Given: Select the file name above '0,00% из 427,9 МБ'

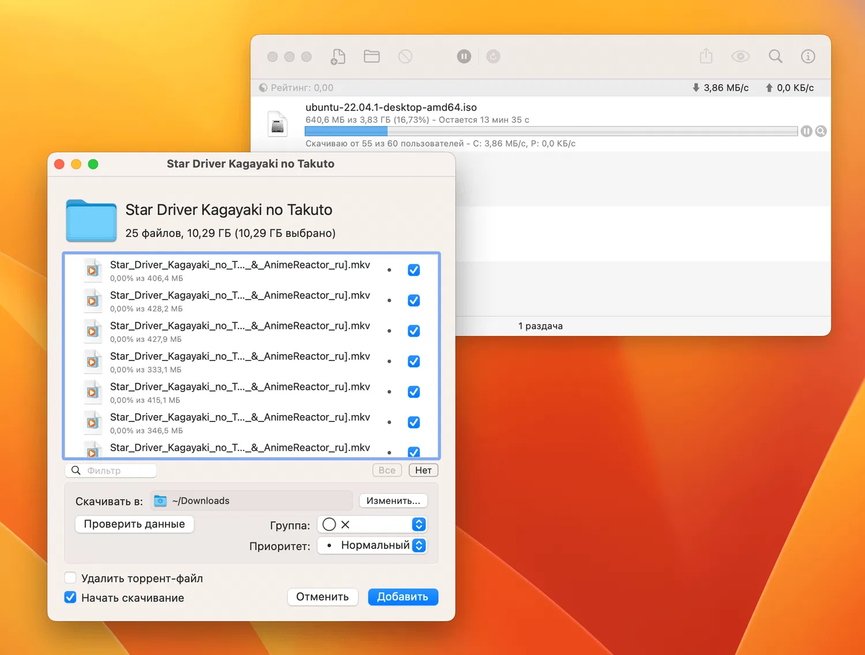Looking at the screenshot, I should click(x=240, y=326).
